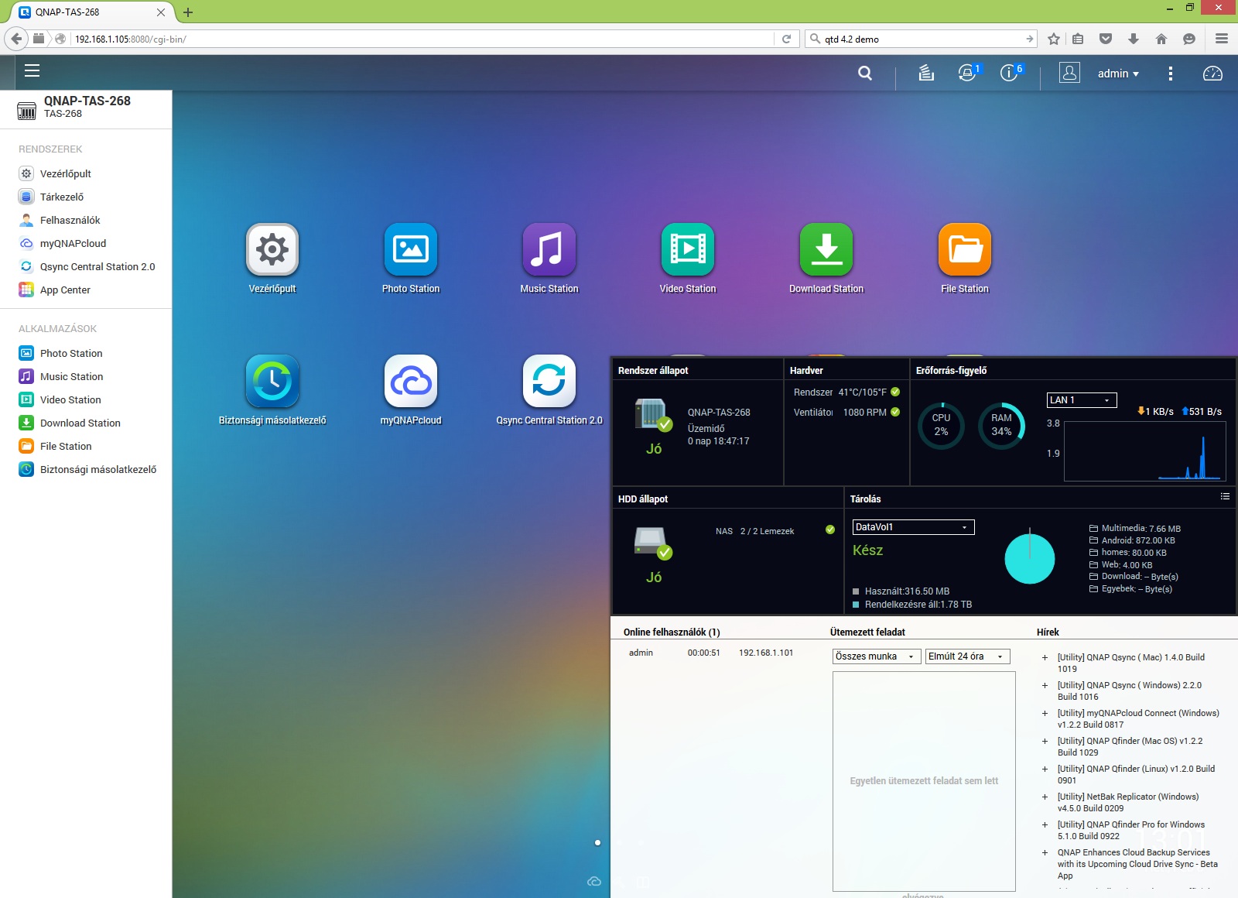Expand the QNAP Qsync (Mac) news item

point(1045,658)
